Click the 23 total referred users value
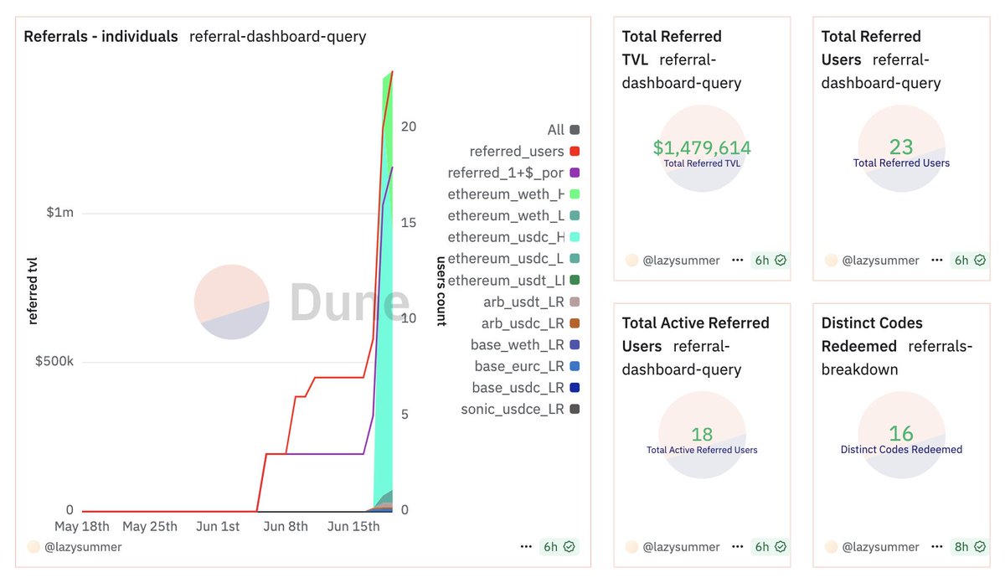1005x578 pixels. pos(901,147)
